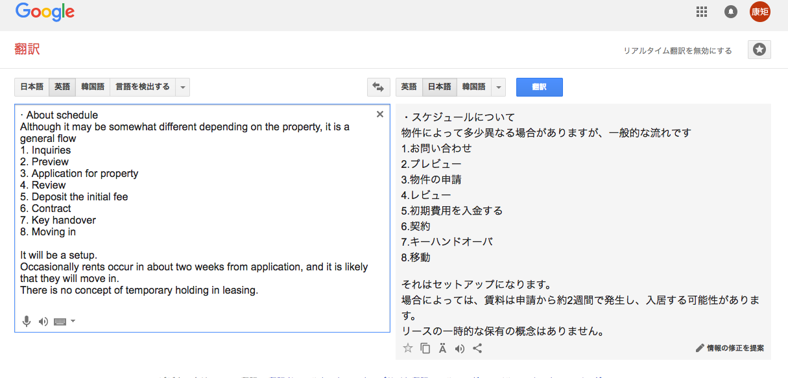Select 英語 as source language
This screenshot has width=788, height=378.
click(x=62, y=87)
